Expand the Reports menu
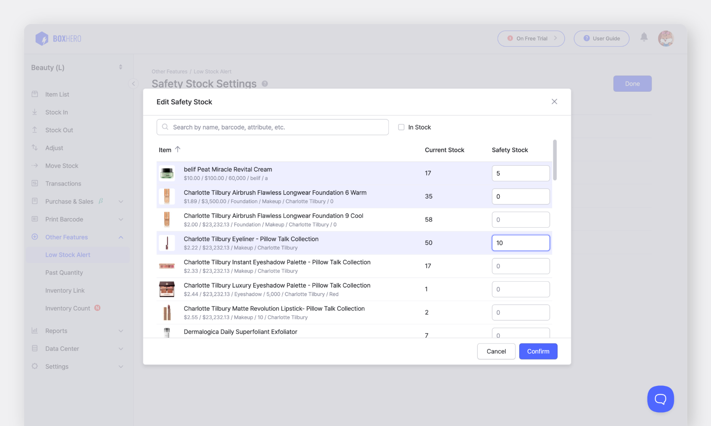The height and width of the screenshot is (426, 711). pos(121,331)
